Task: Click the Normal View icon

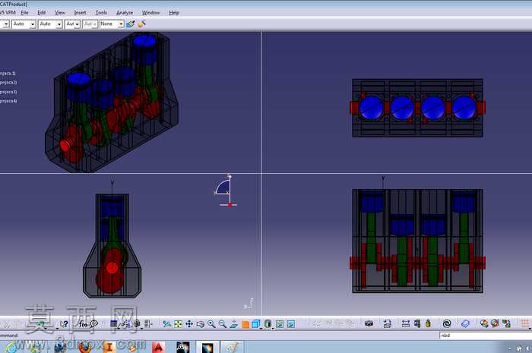Action: click(x=234, y=324)
